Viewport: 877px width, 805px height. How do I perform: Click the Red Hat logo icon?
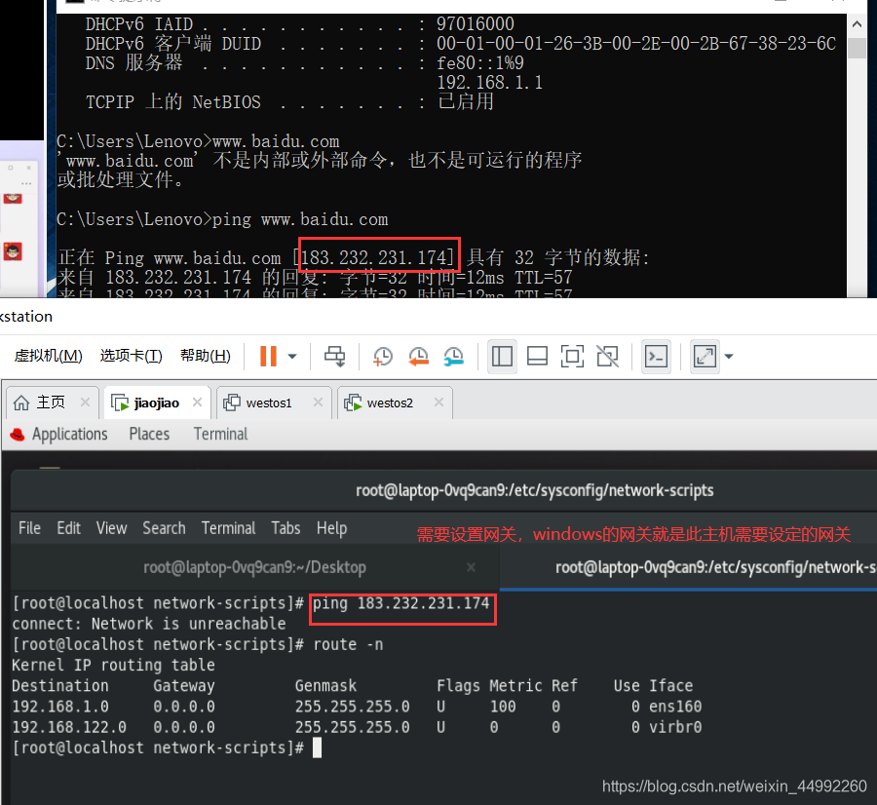[x=18, y=435]
